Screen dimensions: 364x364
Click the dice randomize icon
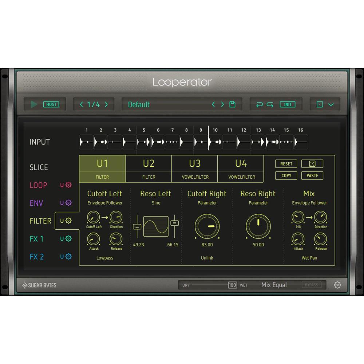pos(312,164)
